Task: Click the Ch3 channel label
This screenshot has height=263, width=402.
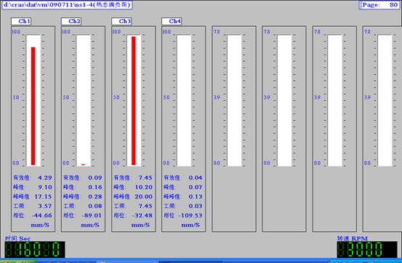Action: click(121, 21)
